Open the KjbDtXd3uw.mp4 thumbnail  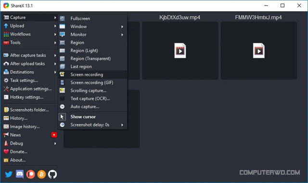point(180,50)
